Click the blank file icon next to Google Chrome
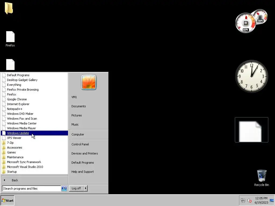The height and width of the screenshot is (206, 275). point(4,99)
